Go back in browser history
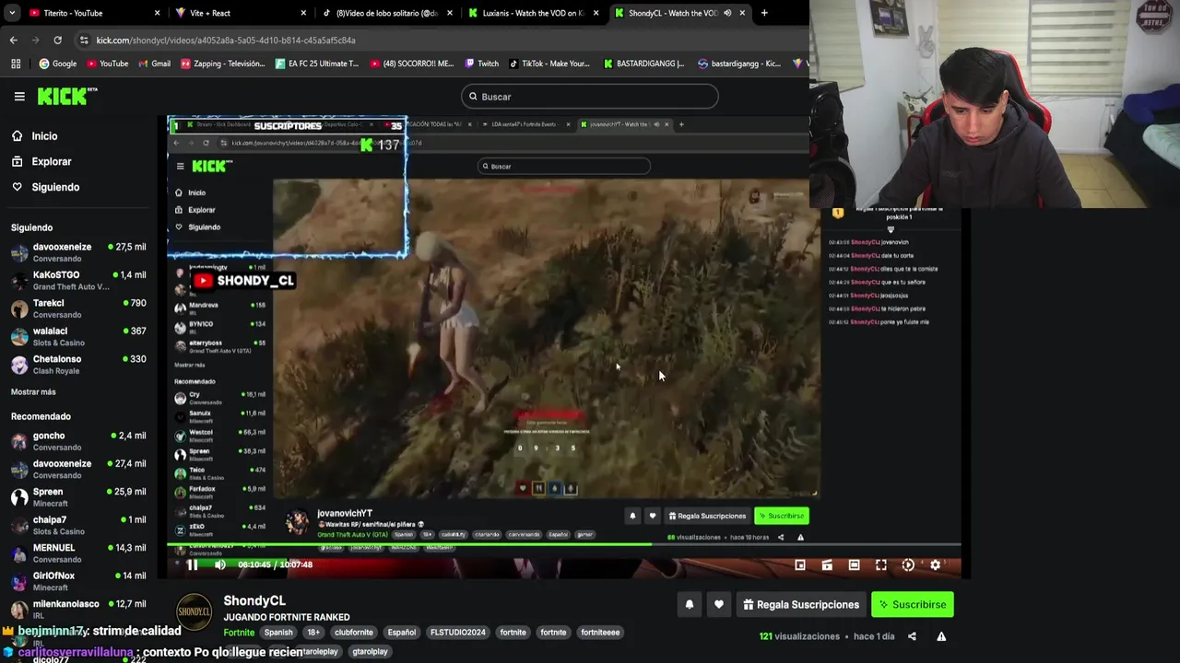The height and width of the screenshot is (663, 1180). (13, 41)
